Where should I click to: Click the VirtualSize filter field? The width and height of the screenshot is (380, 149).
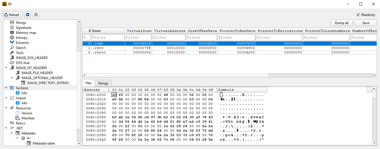pos(138,37)
